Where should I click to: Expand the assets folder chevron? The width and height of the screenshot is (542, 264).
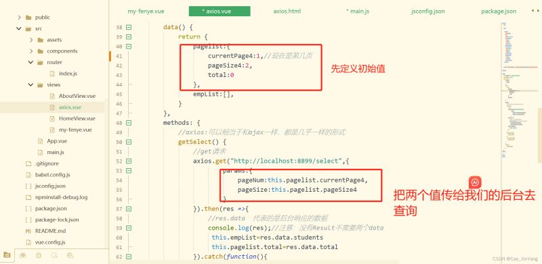pos(31,40)
